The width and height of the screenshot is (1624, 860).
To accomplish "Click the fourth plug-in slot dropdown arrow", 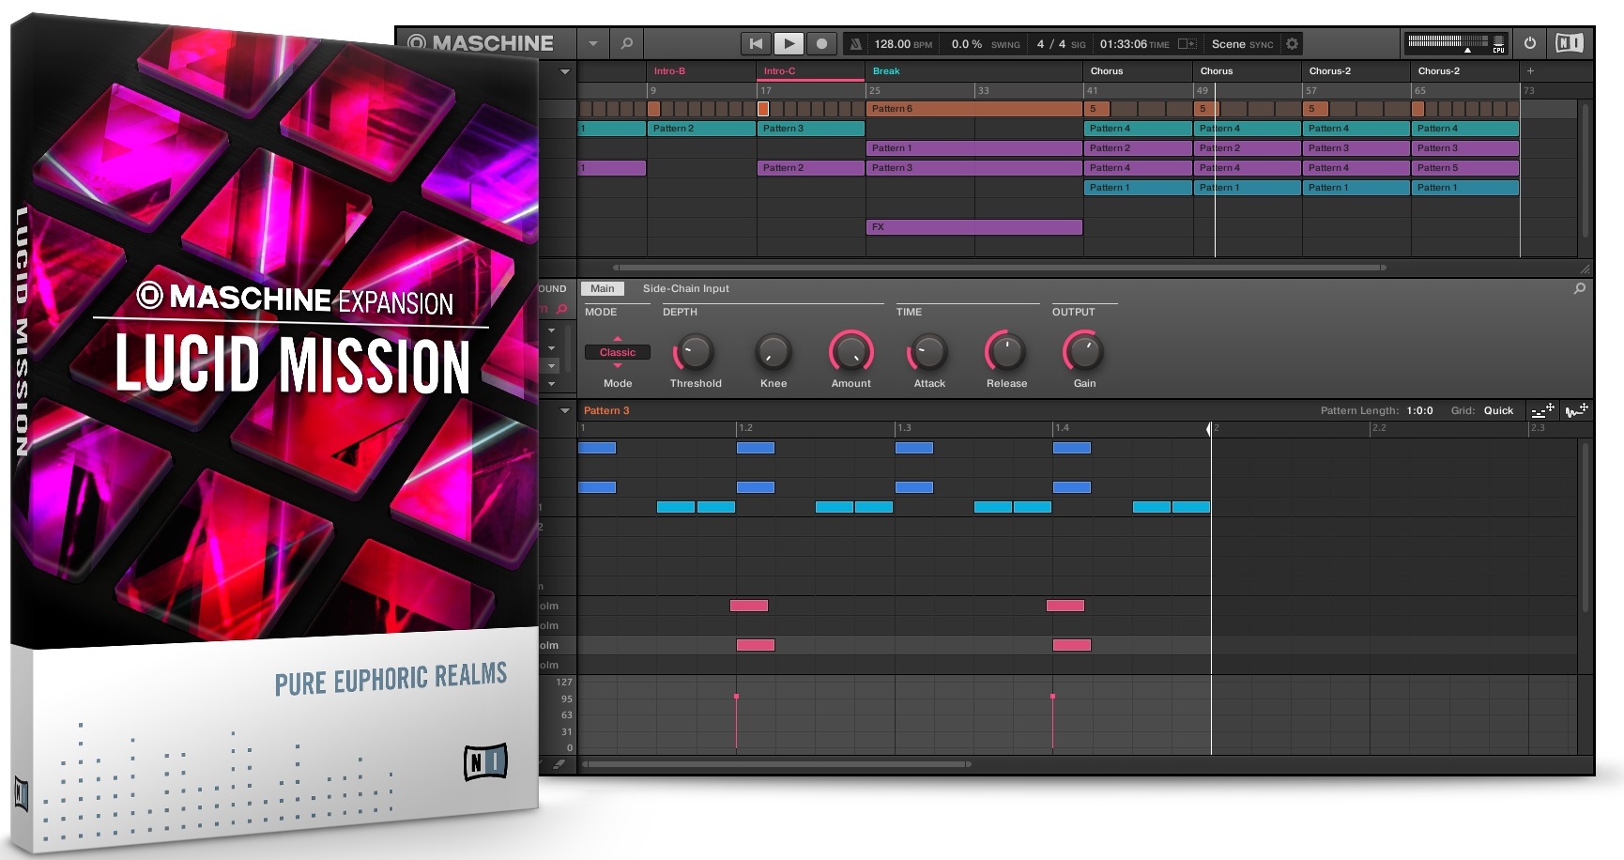I will click(552, 383).
